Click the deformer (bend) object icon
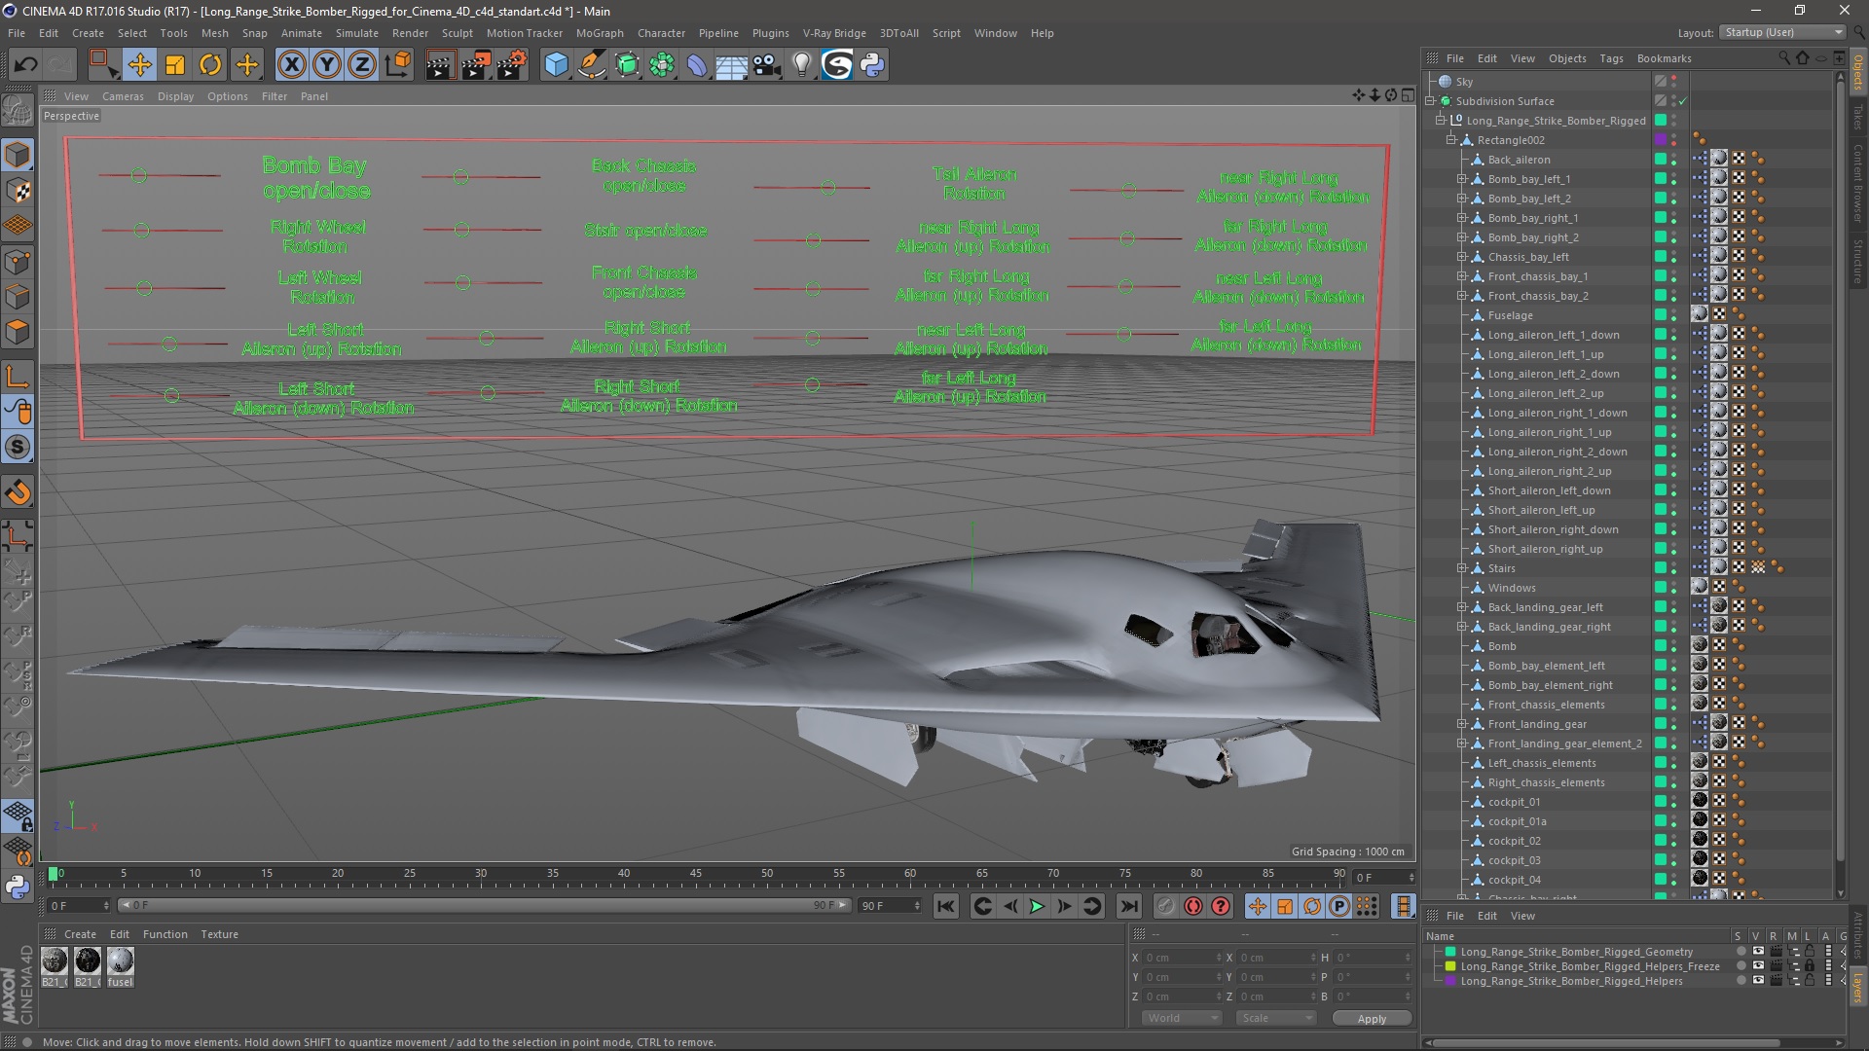The height and width of the screenshot is (1051, 1869). pyautogui.click(x=697, y=65)
